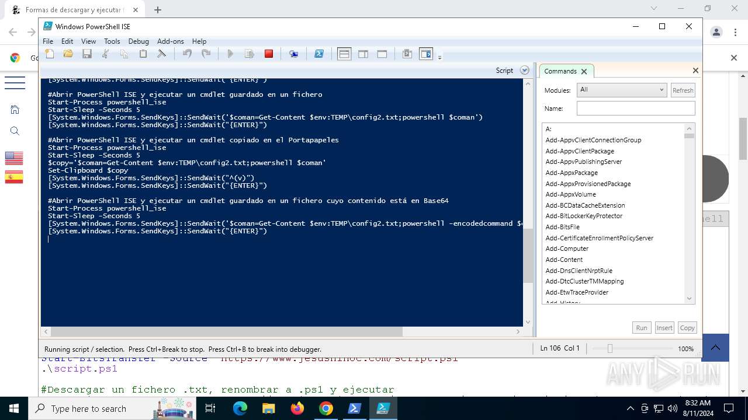Select Add-AppxPackage command
Screen dimensions: 748x420
click(x=572, y=173)
